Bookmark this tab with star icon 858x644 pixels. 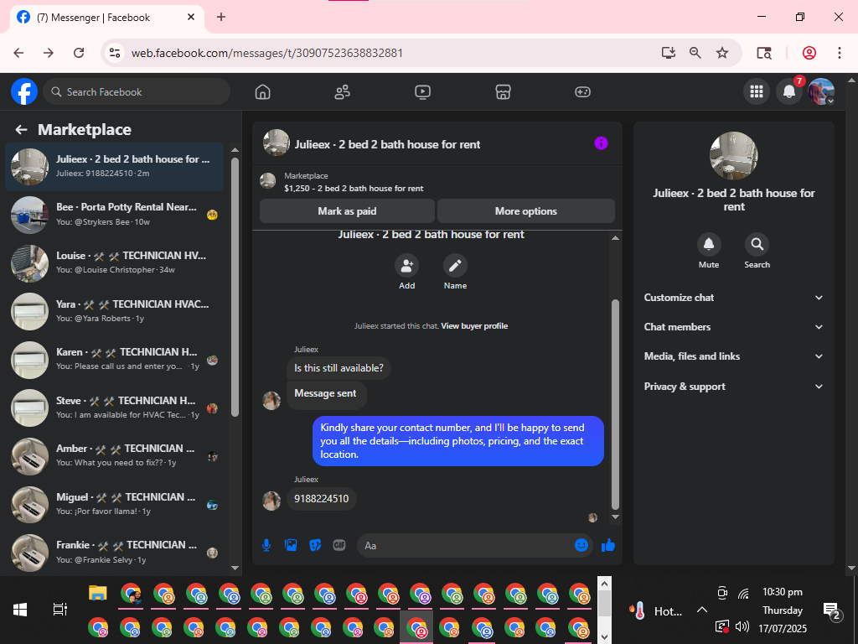click(x=722, y=53)
